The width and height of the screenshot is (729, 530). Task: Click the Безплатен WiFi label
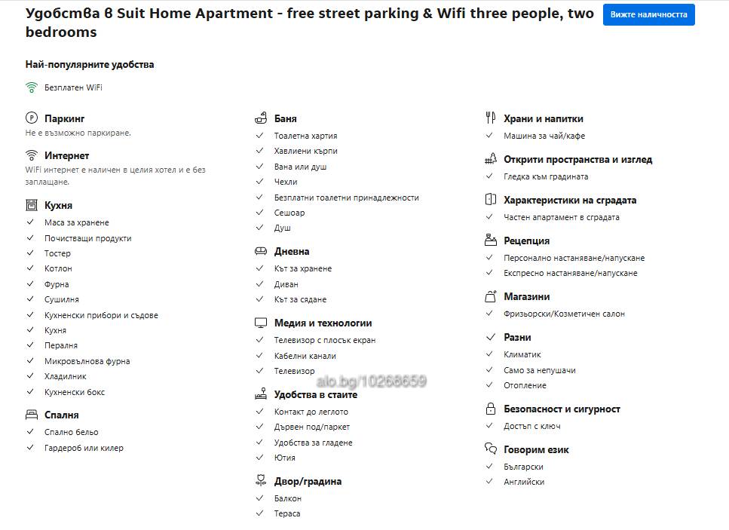pos(73,87)
